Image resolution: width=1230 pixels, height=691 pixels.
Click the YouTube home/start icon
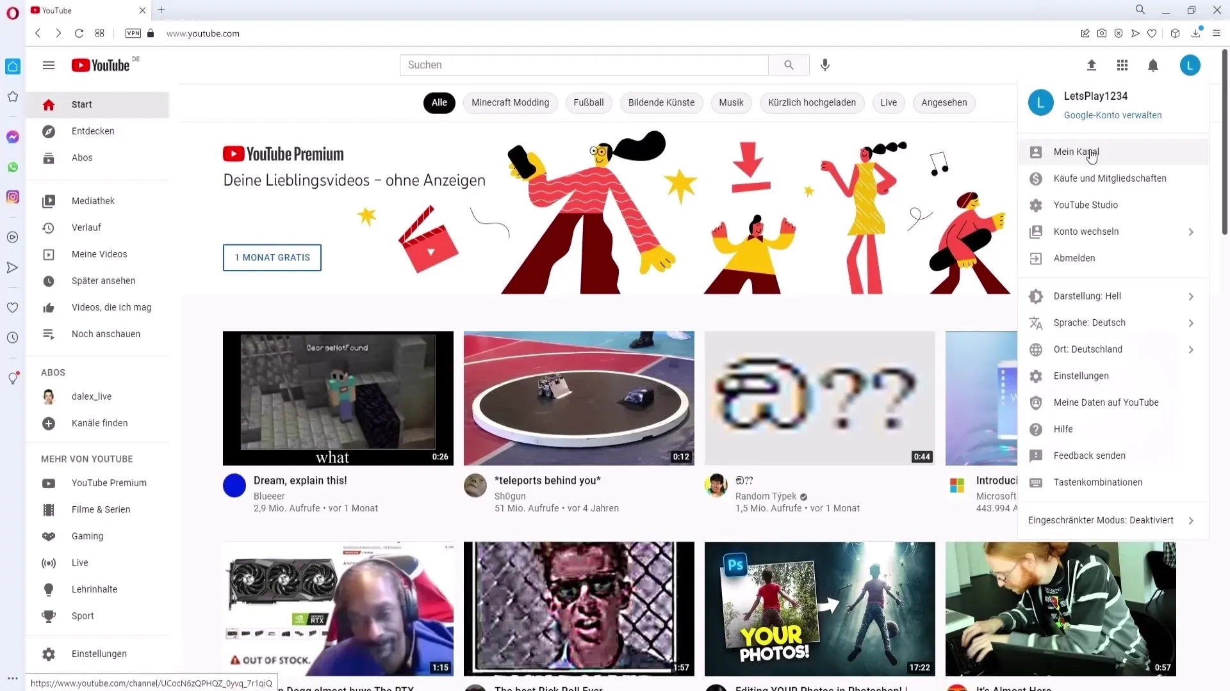click(x=48, y=104)
